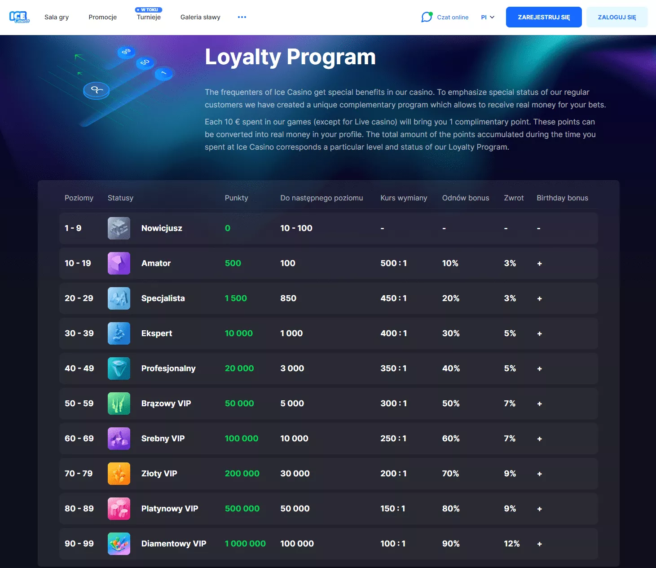Click the Srebny VIP purple icon
656x568 pixels.
pos(119,439)
